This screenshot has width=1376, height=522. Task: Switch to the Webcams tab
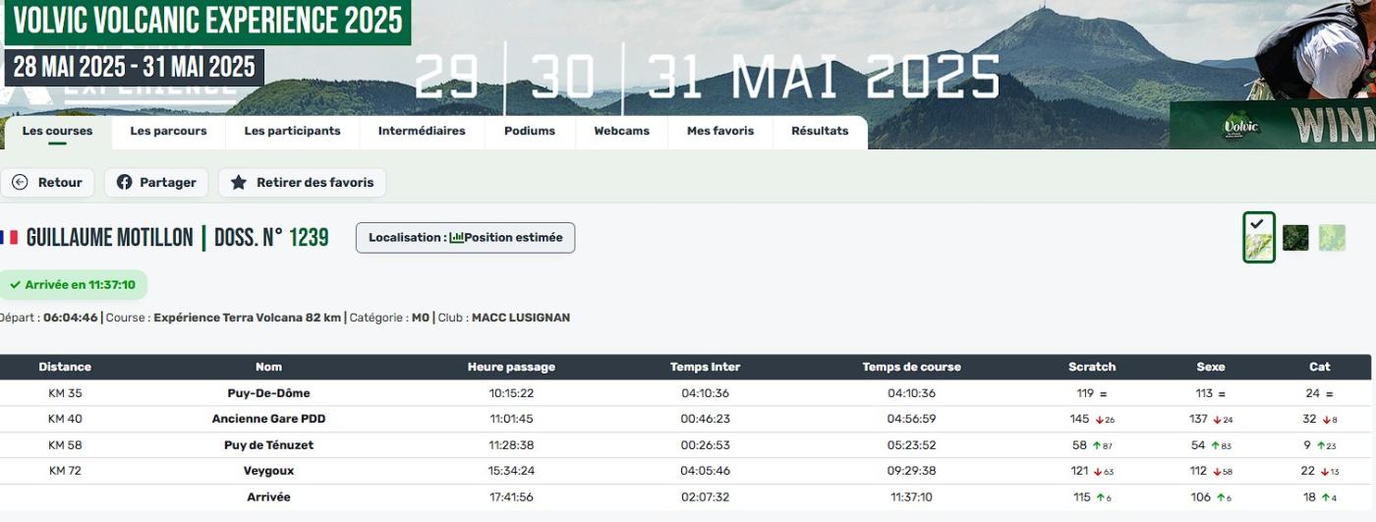621,132
